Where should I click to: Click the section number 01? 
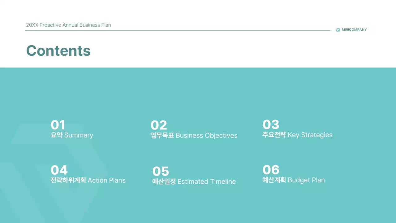[58, 125]
